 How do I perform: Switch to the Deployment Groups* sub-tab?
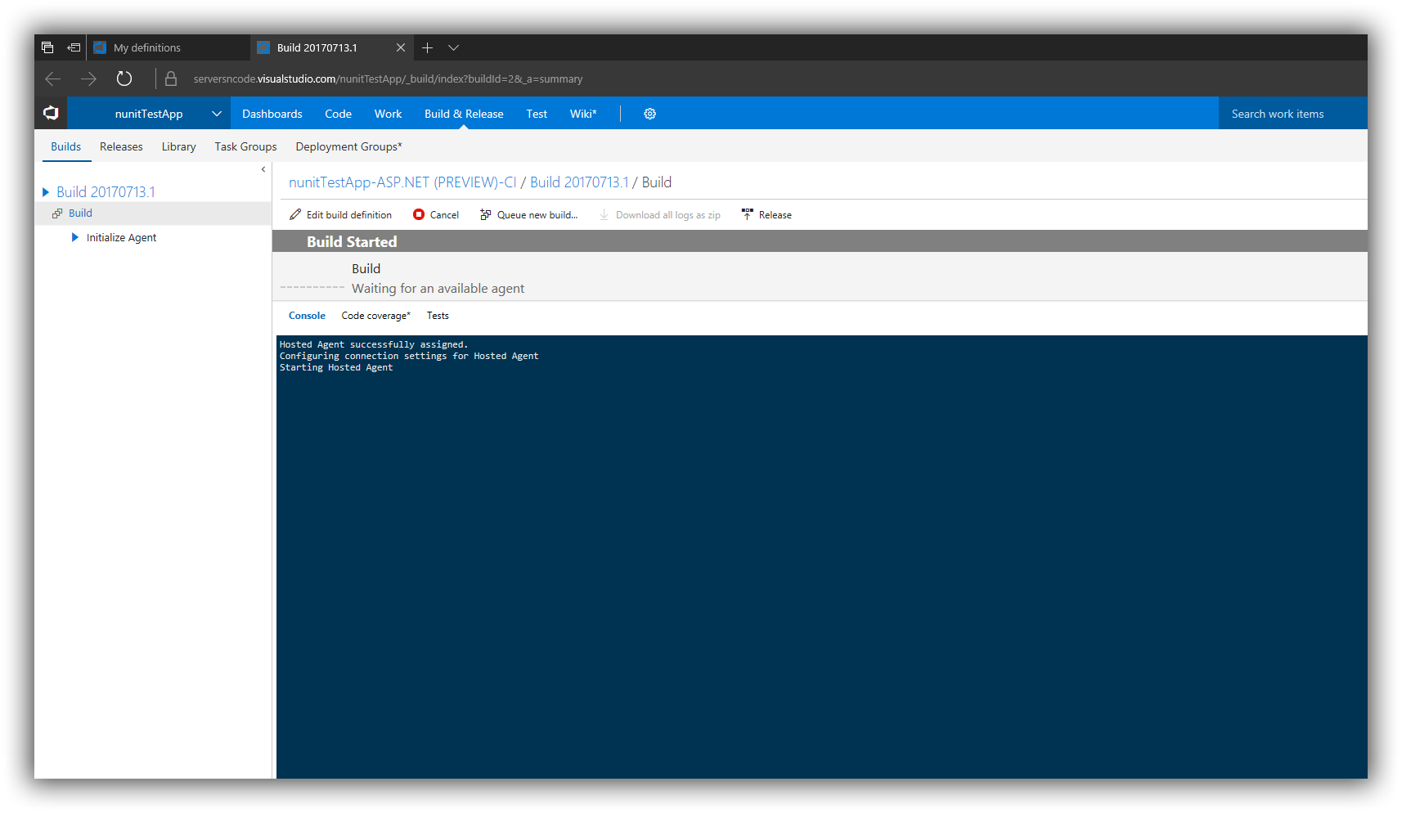pyautogui.click(x=348, y=146)
